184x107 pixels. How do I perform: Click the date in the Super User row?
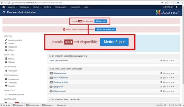click(x=169, y=61)
